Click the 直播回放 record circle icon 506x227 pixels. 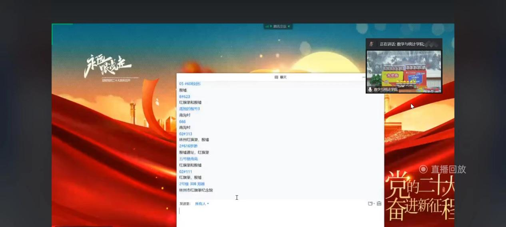tap(423, 169)
